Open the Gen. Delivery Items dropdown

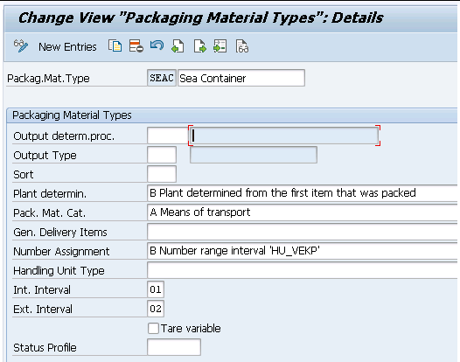pos(303,232)
